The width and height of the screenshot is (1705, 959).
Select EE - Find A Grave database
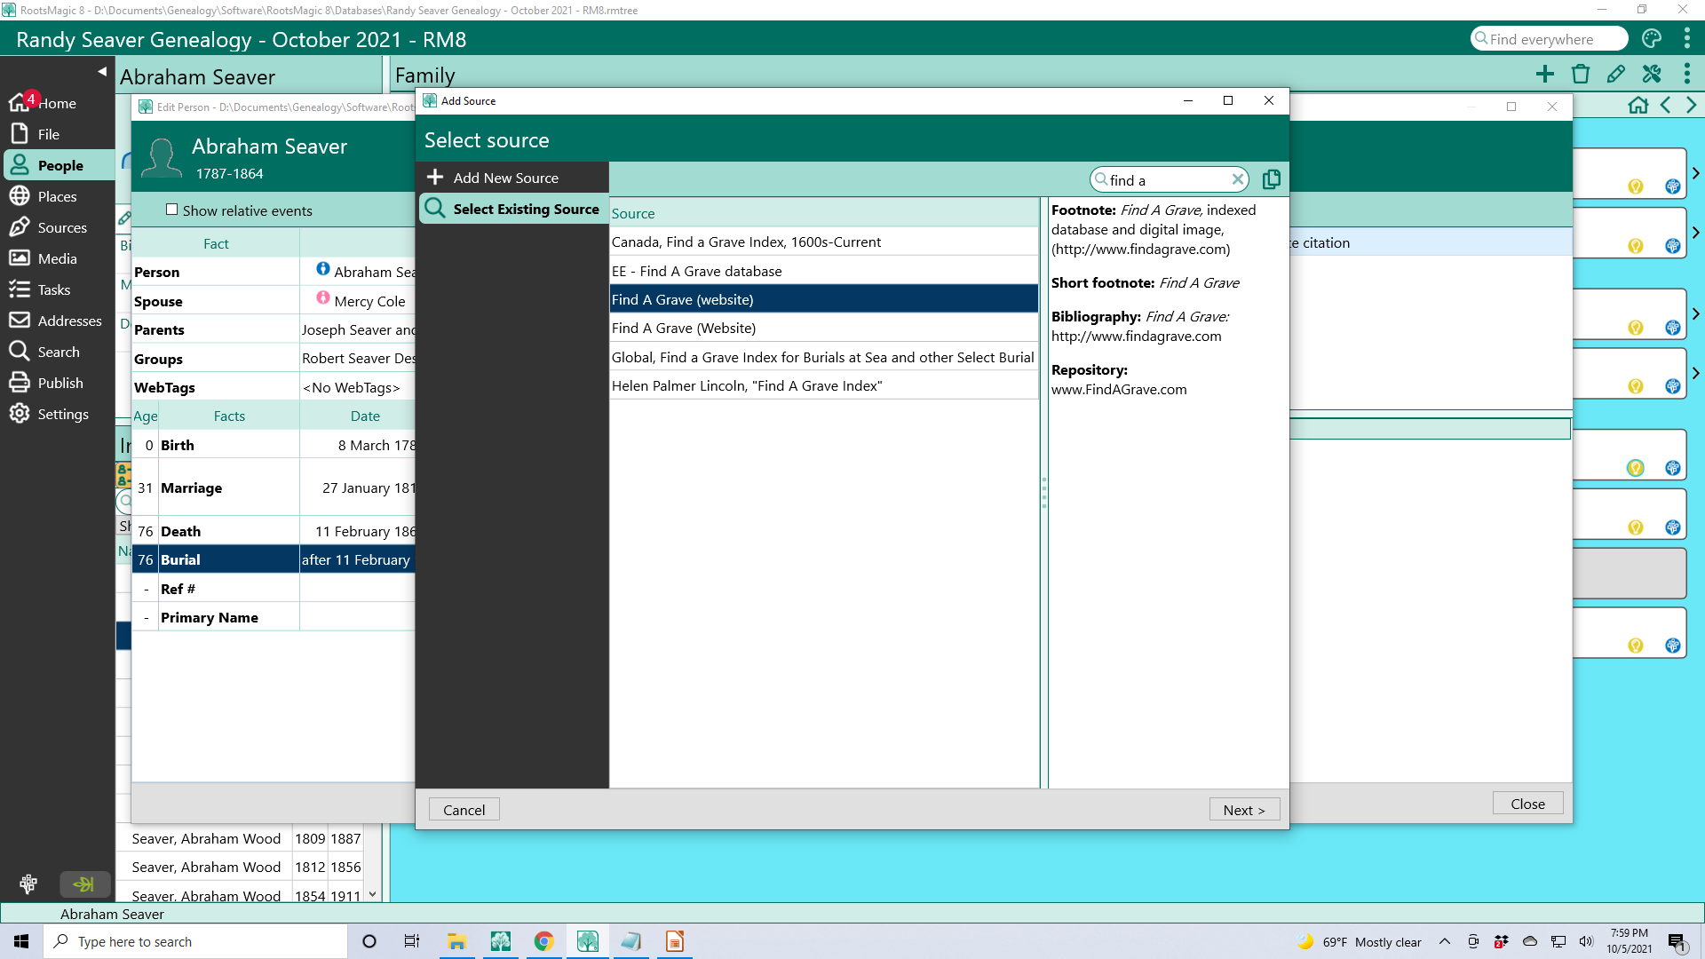[823, 271]
